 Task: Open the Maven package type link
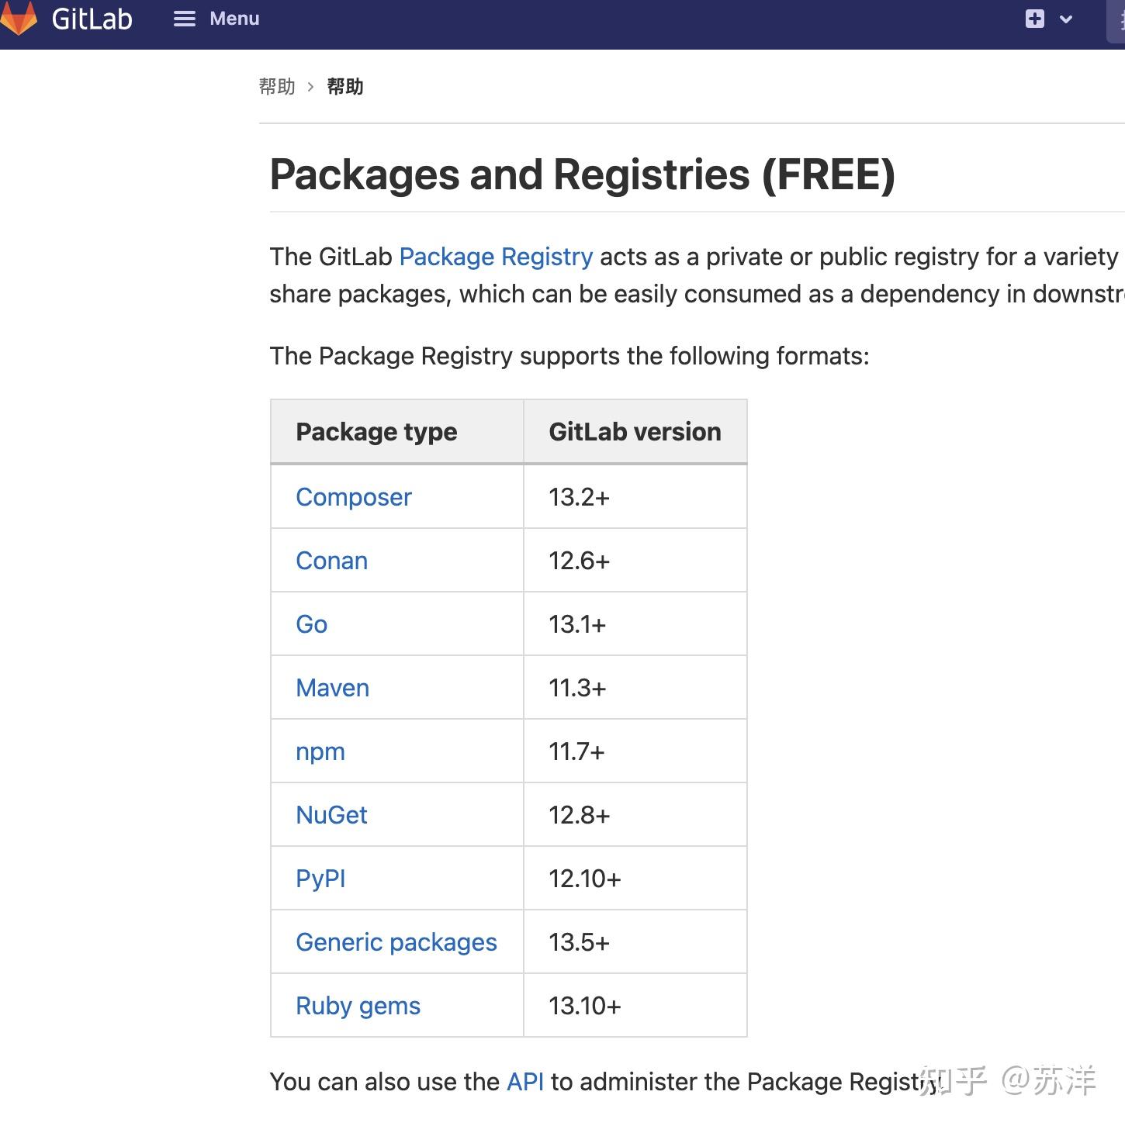click(332, 688)
